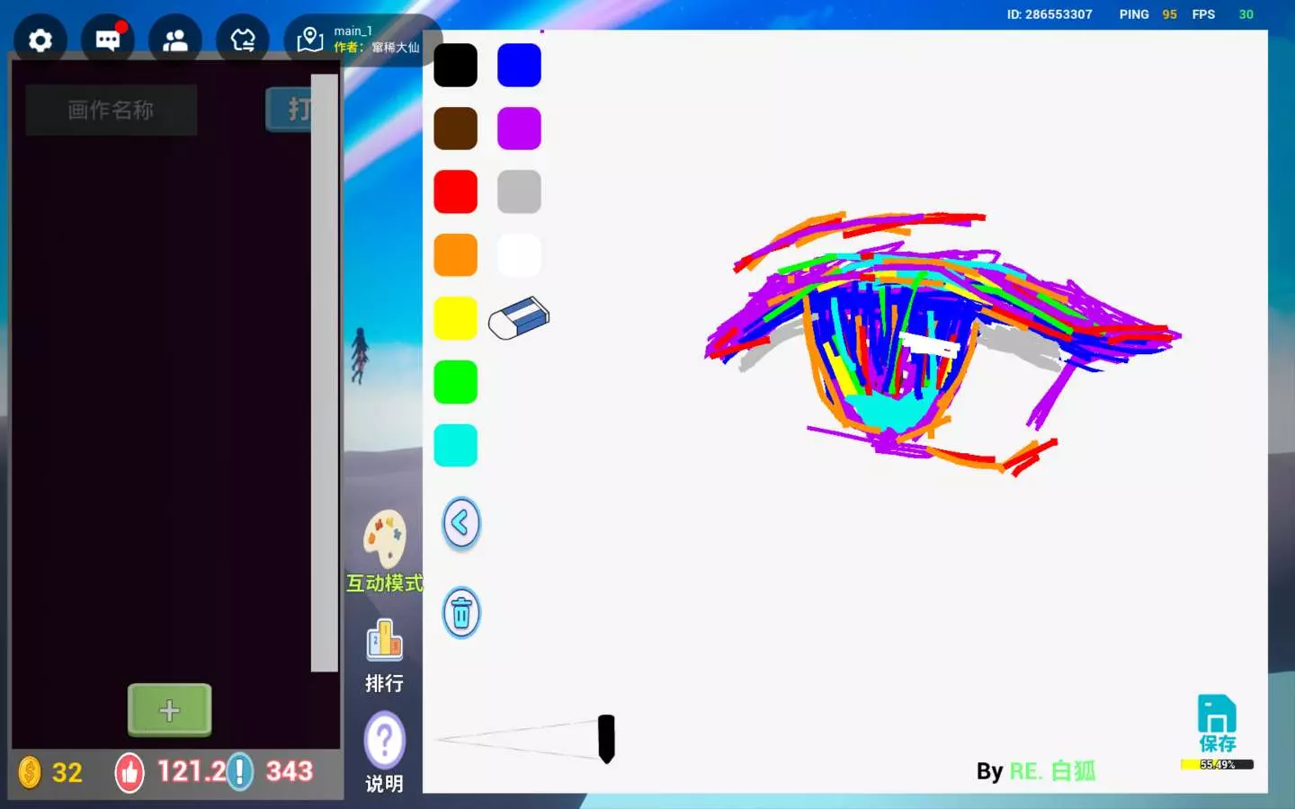Select the eraser tool
The height and width of the screenshot is (809, 1295).
pos(519,318)
